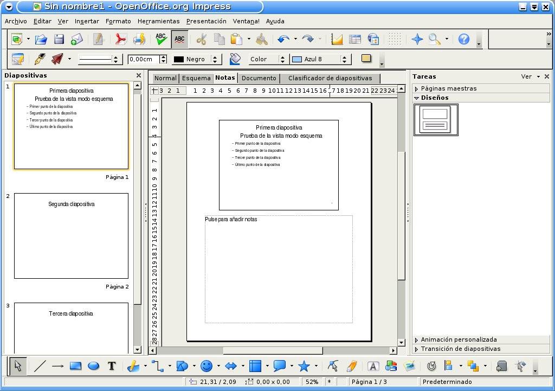Cut selection with the scissors icon
This screenshot has height=391, width=555.
(x=202, y=39)
